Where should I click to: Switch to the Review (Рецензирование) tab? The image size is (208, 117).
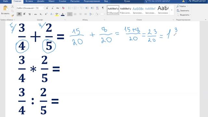[x=92, y=1]
